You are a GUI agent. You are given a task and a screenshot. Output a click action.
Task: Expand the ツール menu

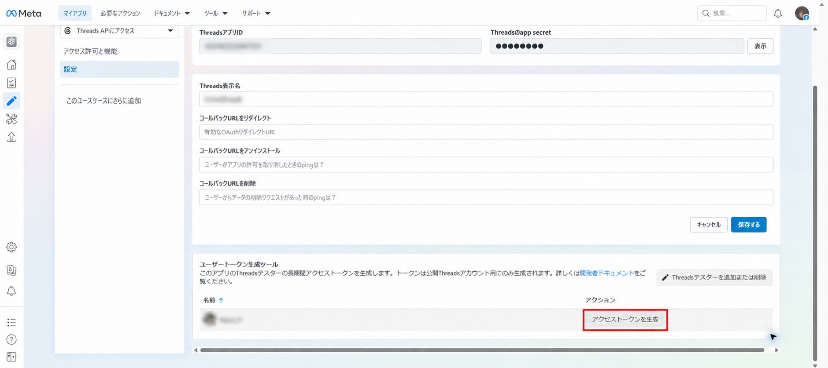(x=216, y=13)
